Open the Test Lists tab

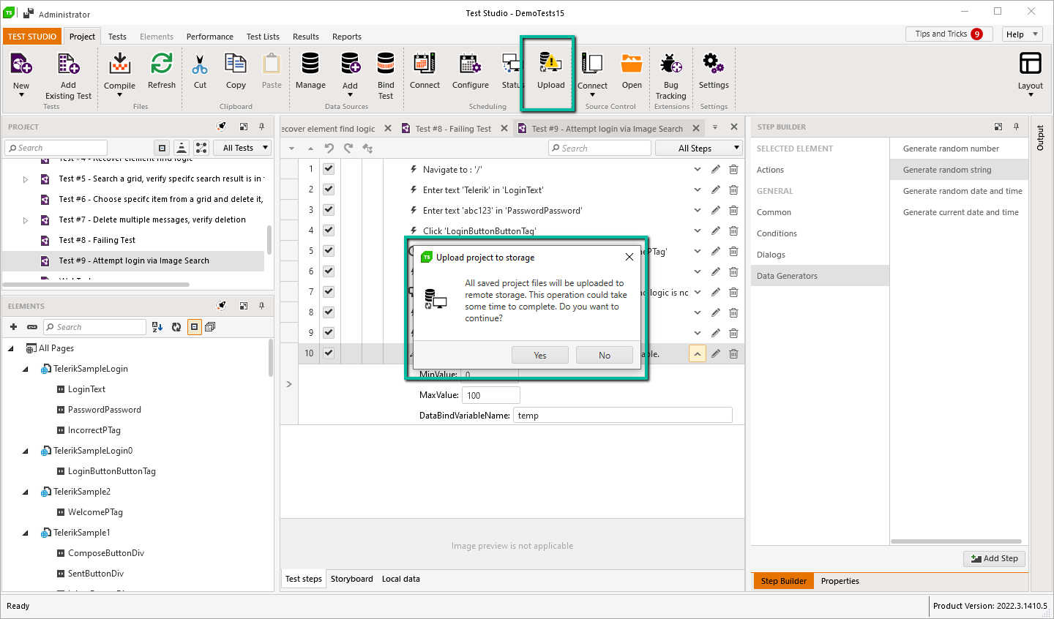[263, 37]
